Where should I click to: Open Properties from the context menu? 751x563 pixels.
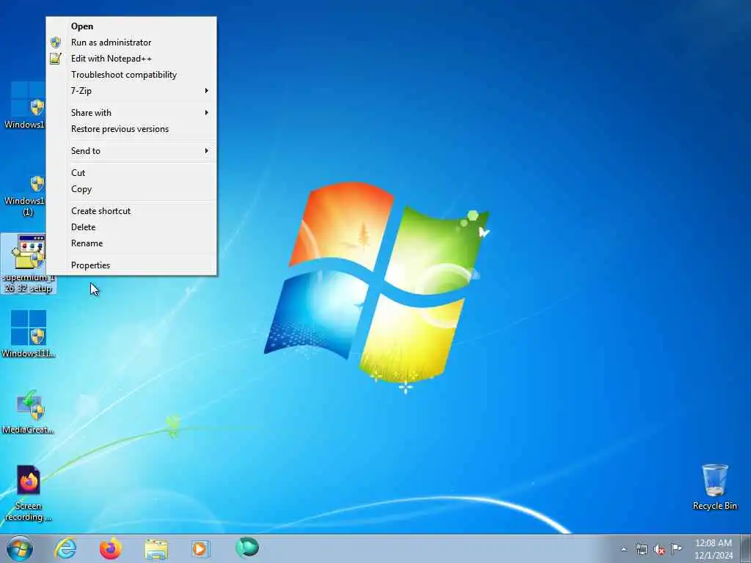pyautogui.click(x=131, y=265)
